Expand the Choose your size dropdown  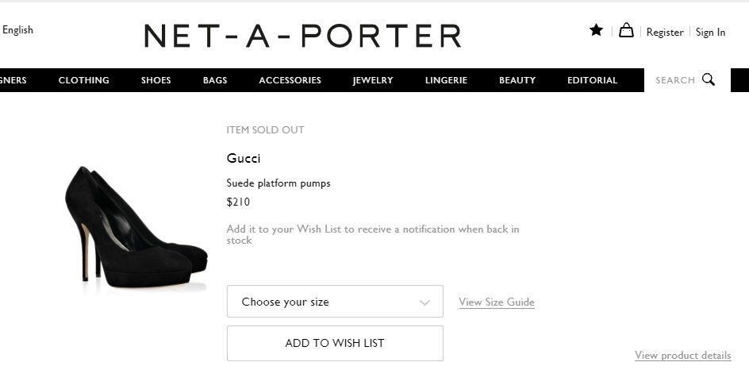334,302
